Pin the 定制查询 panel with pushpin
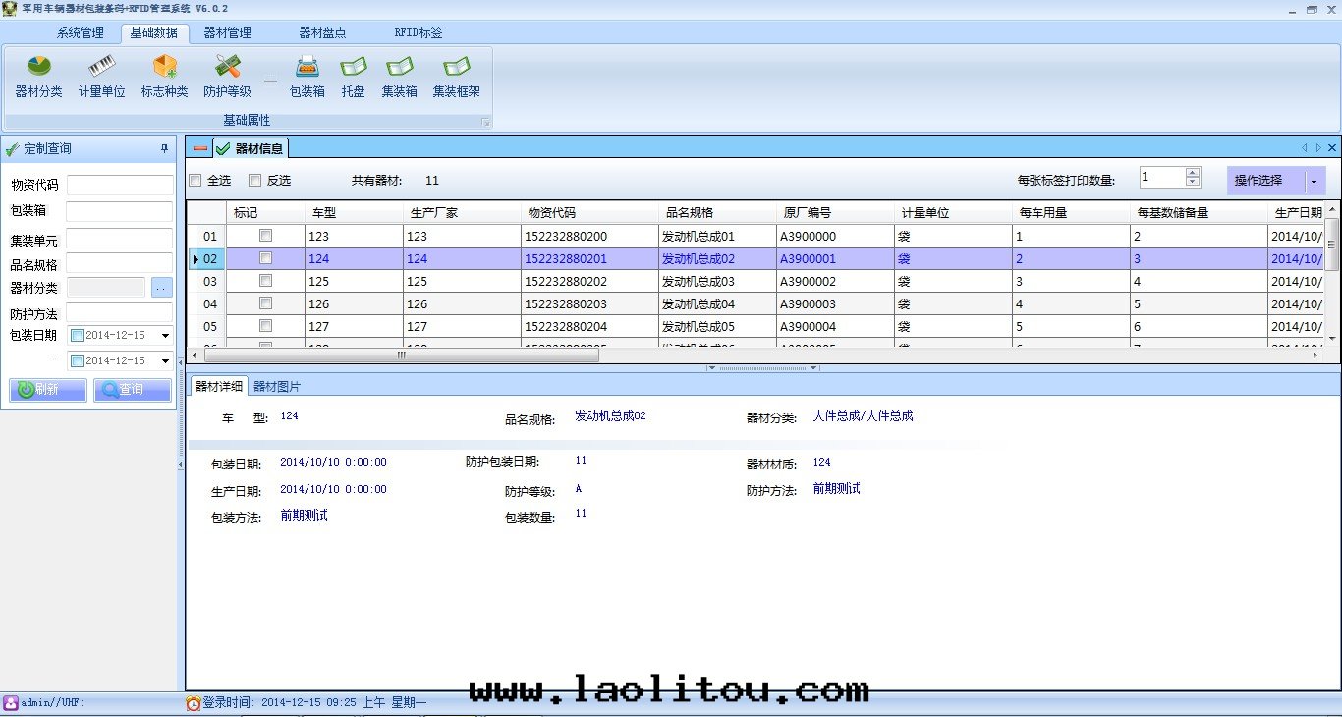The image size is (1342, 717). coord(164,149)
